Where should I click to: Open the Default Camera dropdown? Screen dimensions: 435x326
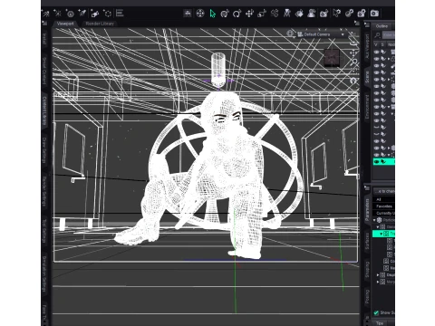[x=321, y=34]
